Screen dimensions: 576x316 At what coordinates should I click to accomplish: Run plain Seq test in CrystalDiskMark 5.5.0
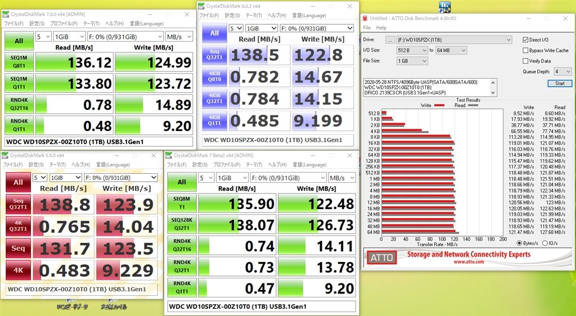coord(19,248)
